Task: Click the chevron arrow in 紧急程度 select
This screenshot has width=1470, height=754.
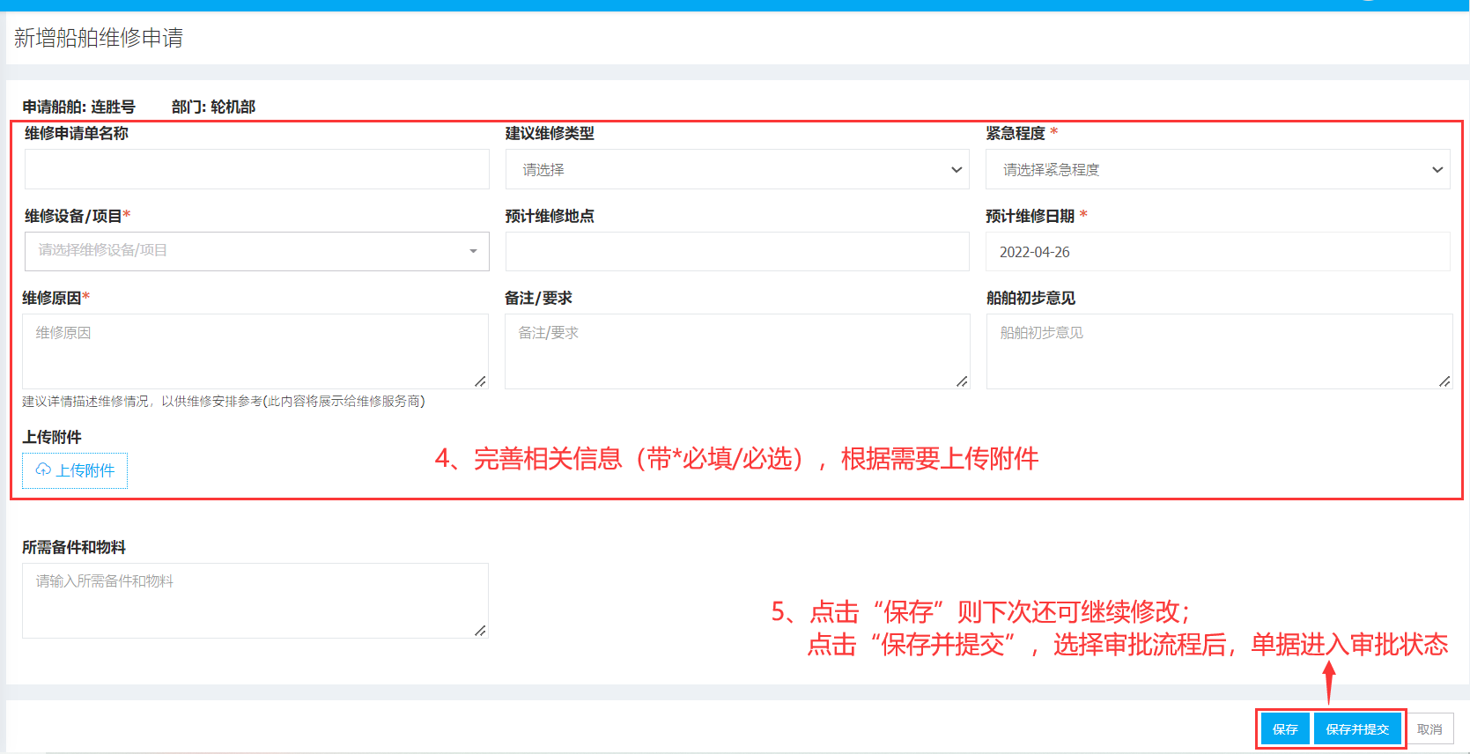Action: (1437, 170)
